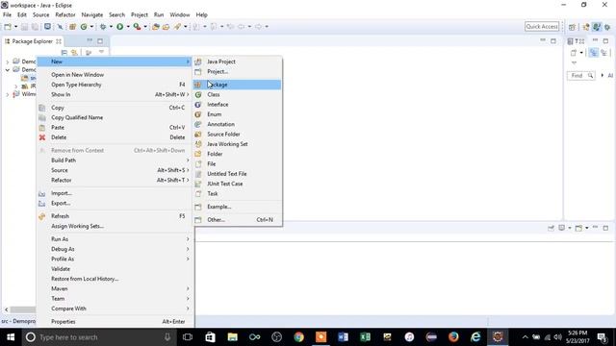Open the Run As context submenu

tap(114, 239)
